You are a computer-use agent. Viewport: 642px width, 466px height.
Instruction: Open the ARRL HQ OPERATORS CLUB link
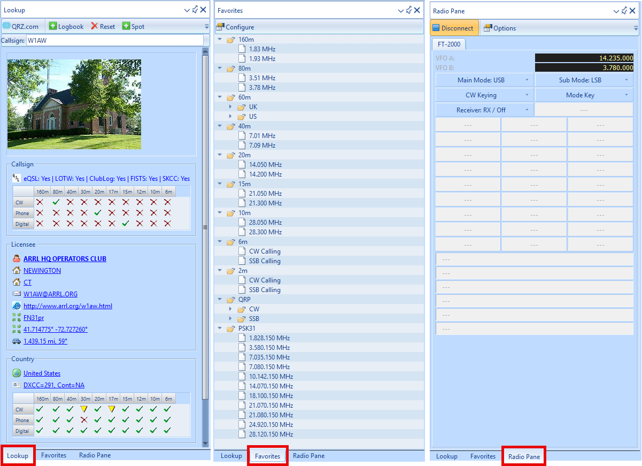(x=65, y=258)
